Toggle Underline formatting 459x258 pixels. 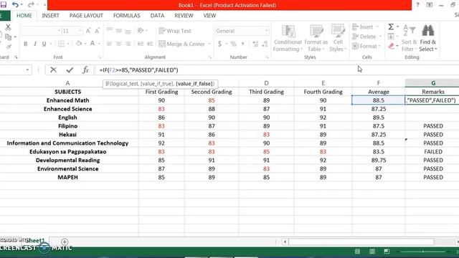44,44
